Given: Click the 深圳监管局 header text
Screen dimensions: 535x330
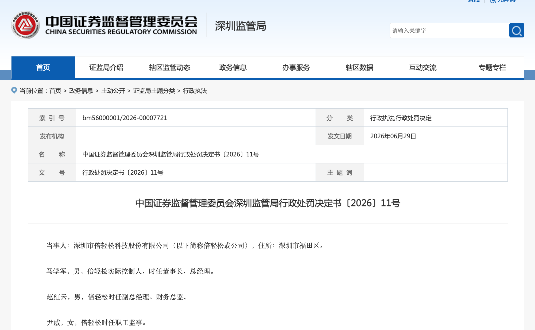Looking at the screenshot, I should [x=241, y=26].
